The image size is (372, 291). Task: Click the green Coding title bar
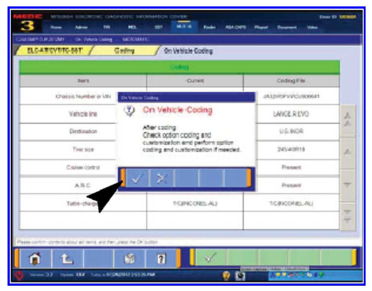pyautogui.click(x=179, y=67)
